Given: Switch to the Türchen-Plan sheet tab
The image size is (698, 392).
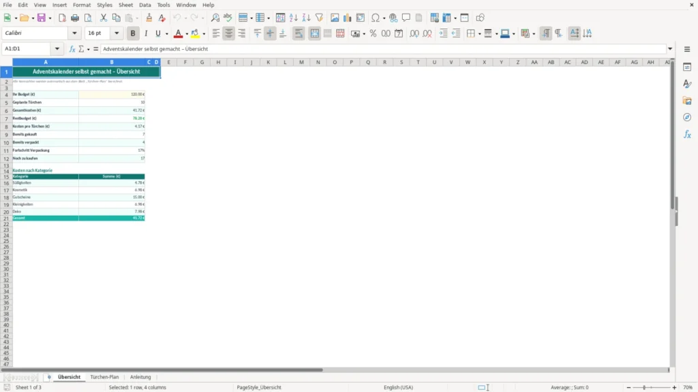Looking at the screenshot, I should pyautogui.click(x=104, y=377).
